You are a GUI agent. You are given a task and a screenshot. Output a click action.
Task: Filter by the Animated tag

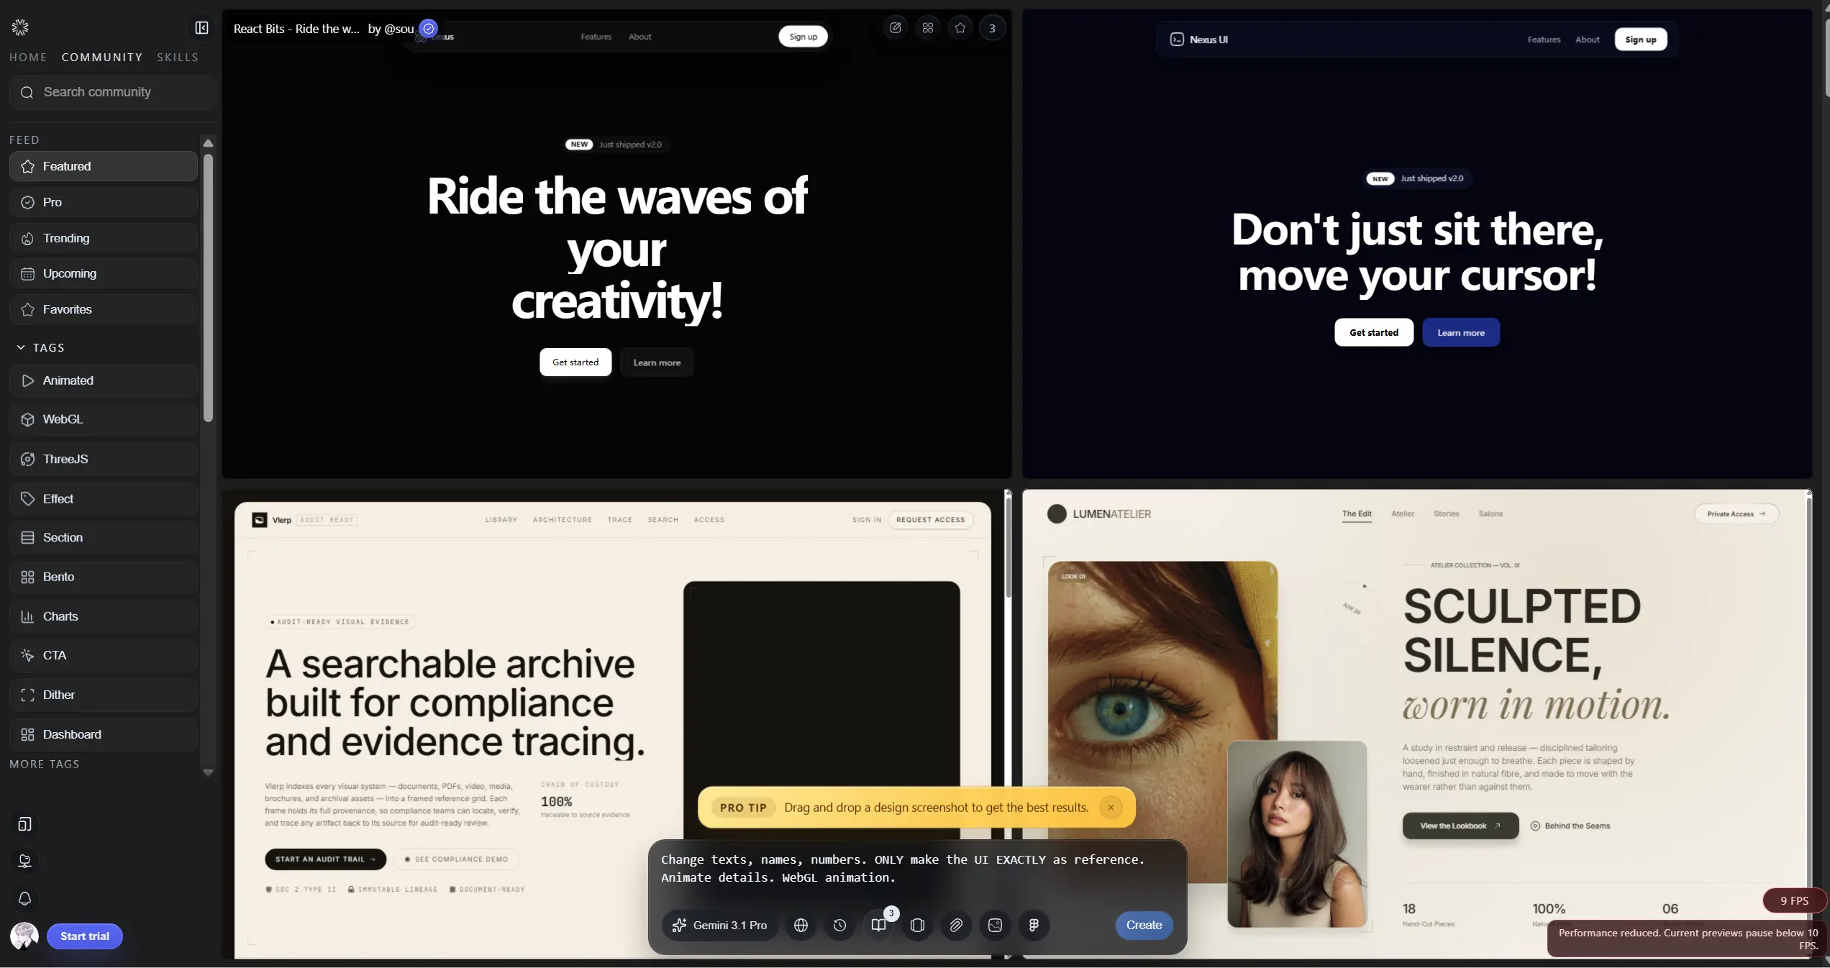(104, 380)
